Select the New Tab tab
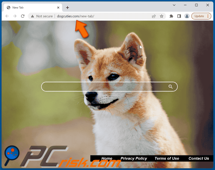215x170 pixels. [x=33, y=8]
